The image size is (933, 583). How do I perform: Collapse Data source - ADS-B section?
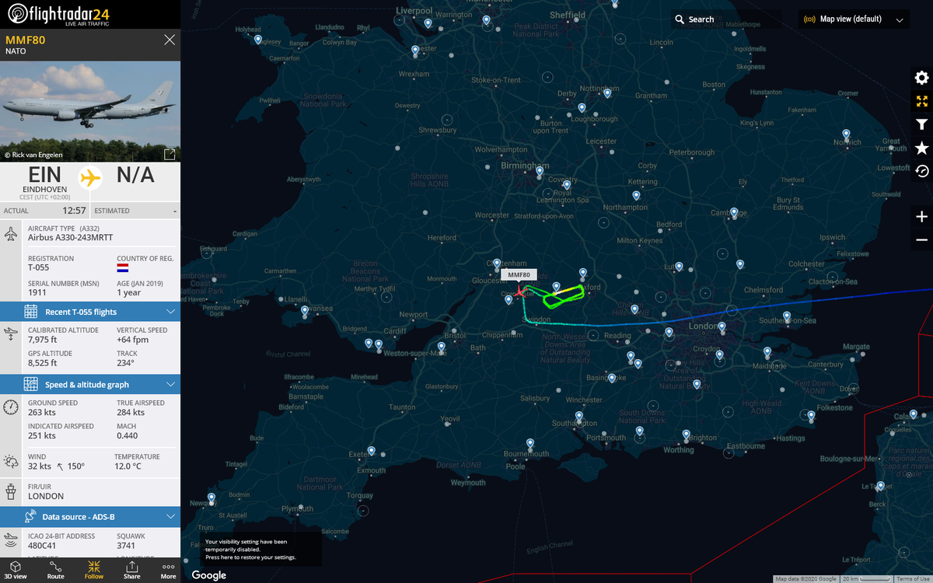coord(90,516)
